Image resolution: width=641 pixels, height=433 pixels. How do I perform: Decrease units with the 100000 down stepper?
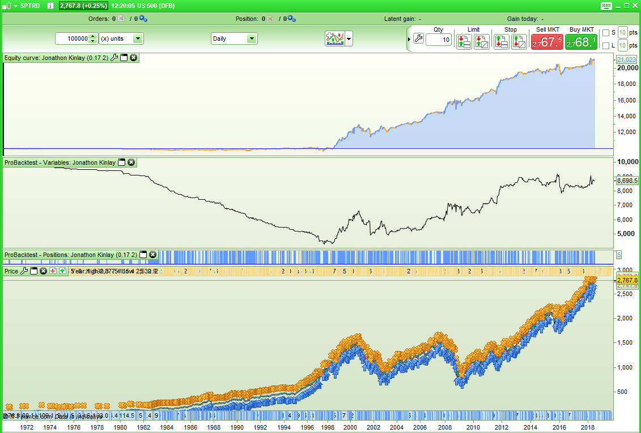[x=93, y=41]
